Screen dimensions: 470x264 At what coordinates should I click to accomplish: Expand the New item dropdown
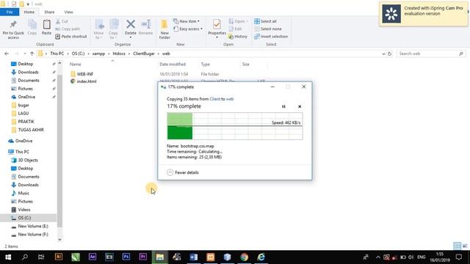pos(186,21)
